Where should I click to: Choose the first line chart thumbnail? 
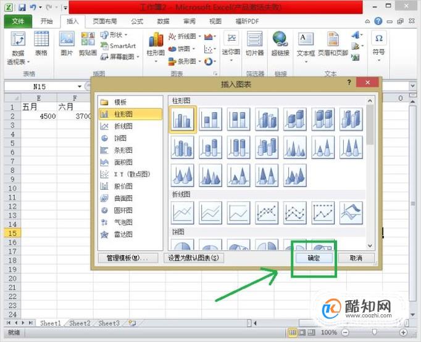tap(183, 213)
